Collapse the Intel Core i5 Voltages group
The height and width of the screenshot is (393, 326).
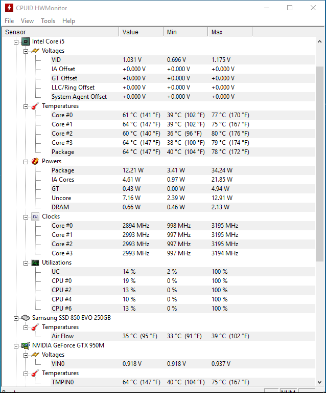tap(26, 51)
